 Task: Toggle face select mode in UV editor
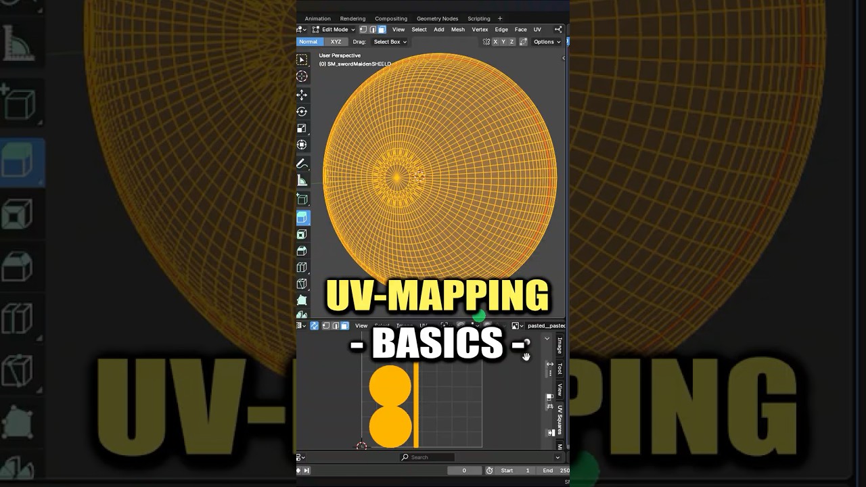click(344, 326)
